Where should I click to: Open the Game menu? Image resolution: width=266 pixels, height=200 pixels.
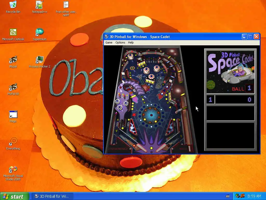tap(109, 42)
